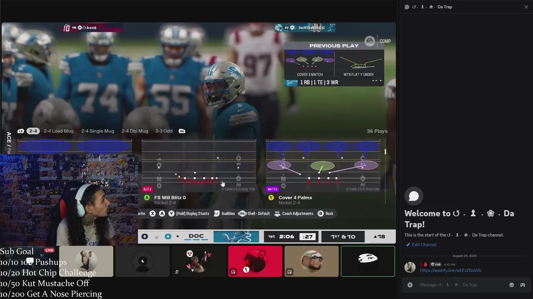The width and height of the screenshot is (533, 299).
Task: Click into the Message Da Trap input field
Action: click(x=462, y=285)
